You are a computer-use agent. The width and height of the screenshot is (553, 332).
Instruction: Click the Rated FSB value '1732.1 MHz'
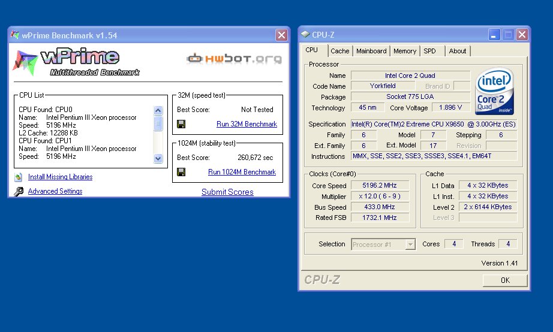(380, 218)
